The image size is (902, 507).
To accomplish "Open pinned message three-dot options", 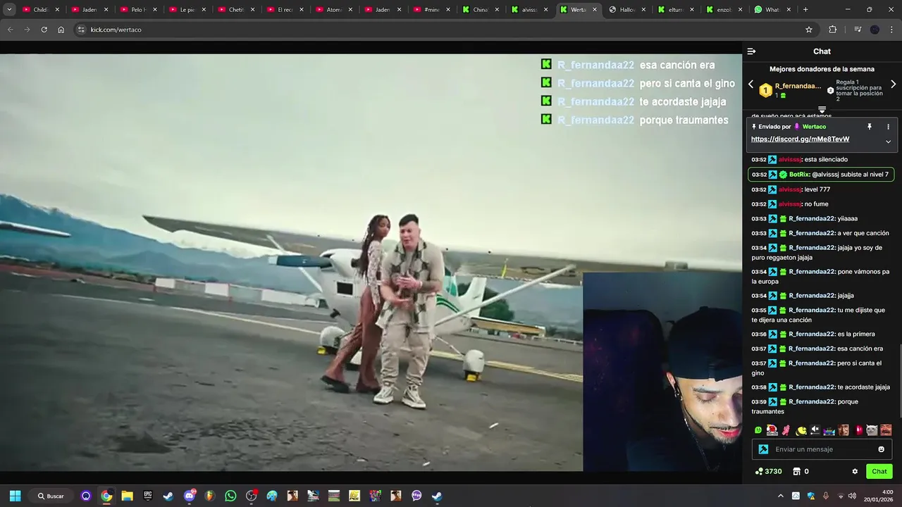I will pos(888,127).
